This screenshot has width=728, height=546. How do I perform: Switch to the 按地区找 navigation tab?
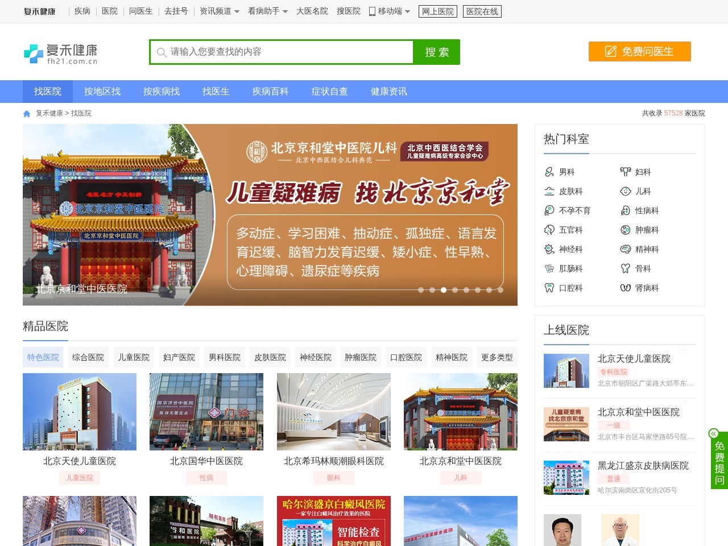pyautogui.click(x=102, y=92)
